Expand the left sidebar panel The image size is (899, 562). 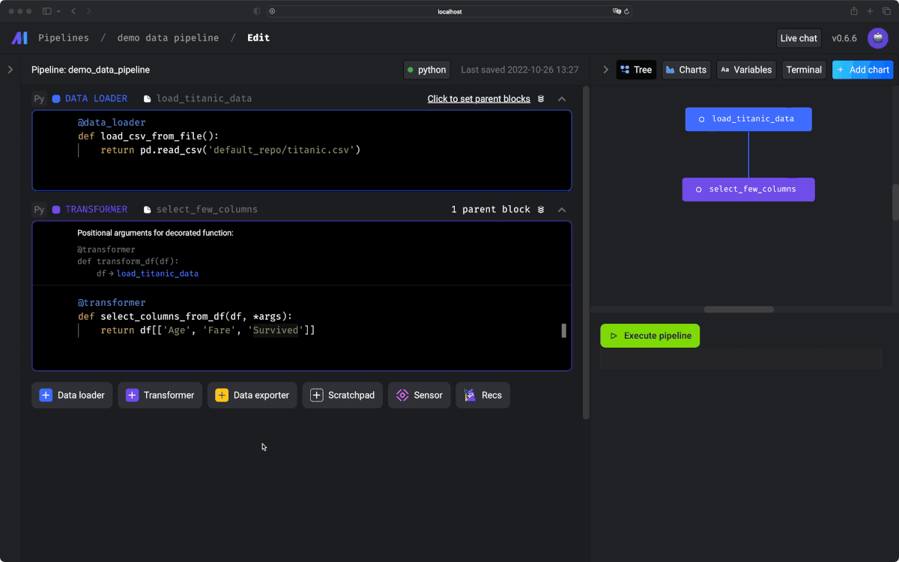click(10, 70)
